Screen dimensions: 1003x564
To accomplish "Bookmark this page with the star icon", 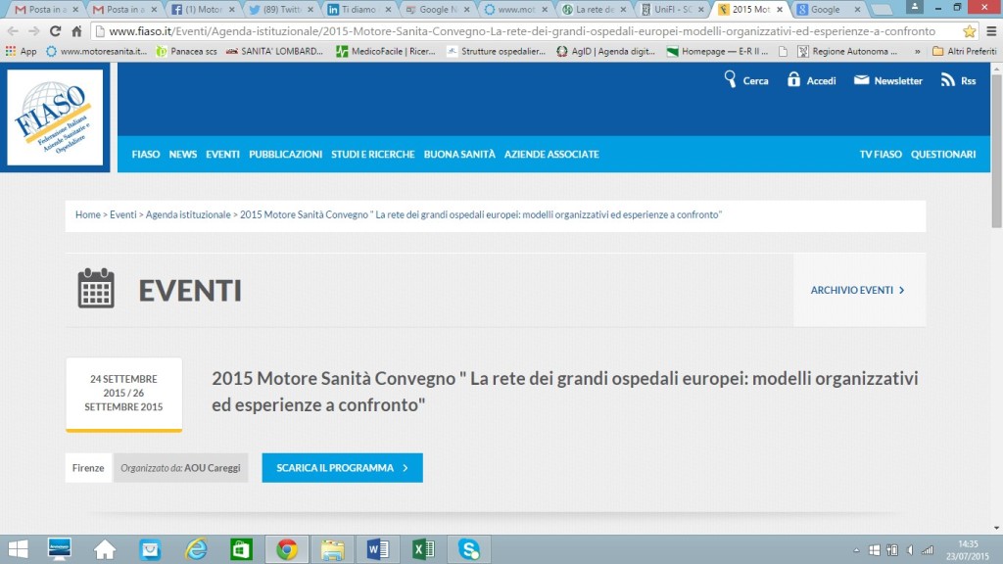I will 969,31.
